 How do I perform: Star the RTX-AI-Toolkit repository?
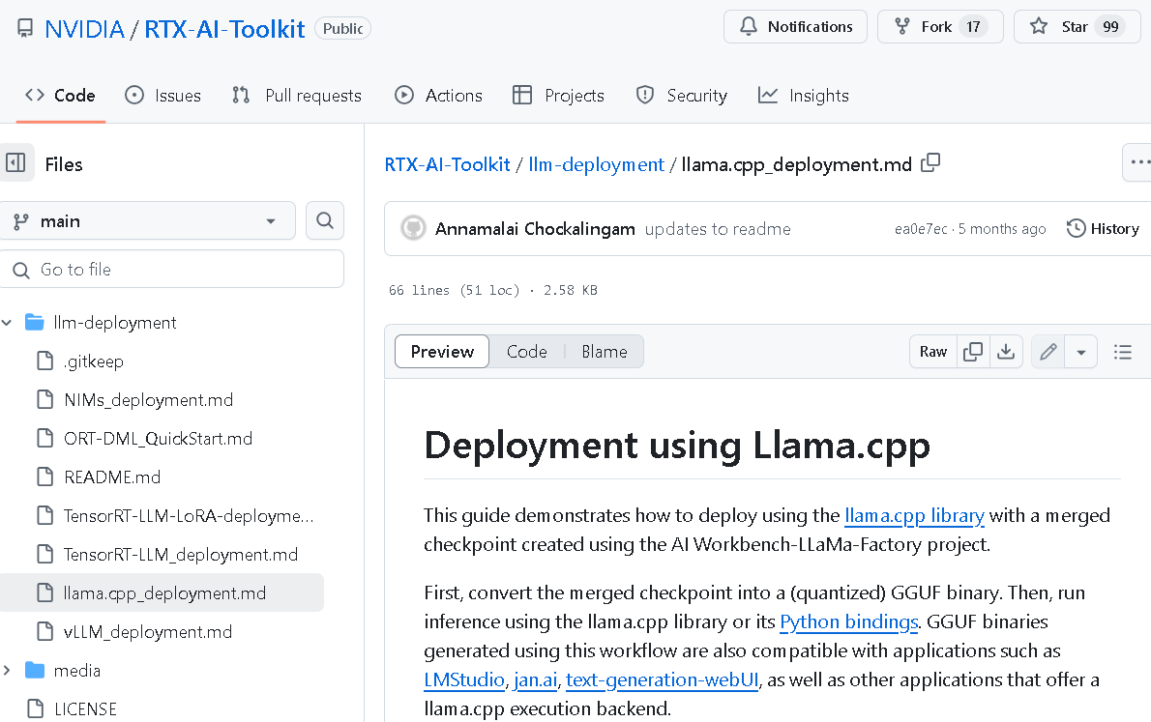pos(1061,27)
